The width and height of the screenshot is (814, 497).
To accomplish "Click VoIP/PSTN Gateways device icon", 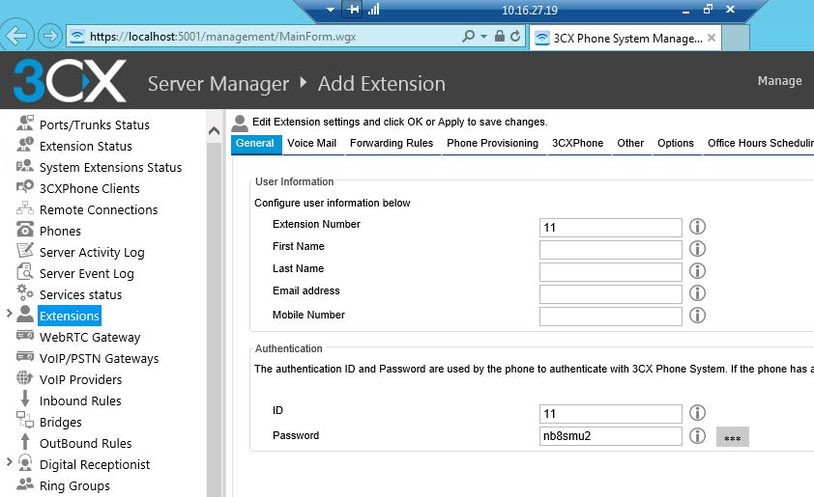I will pyautogui.click(x=25, y=357).
